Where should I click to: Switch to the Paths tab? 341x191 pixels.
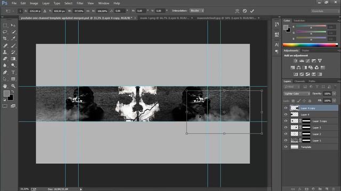(312, 81)
